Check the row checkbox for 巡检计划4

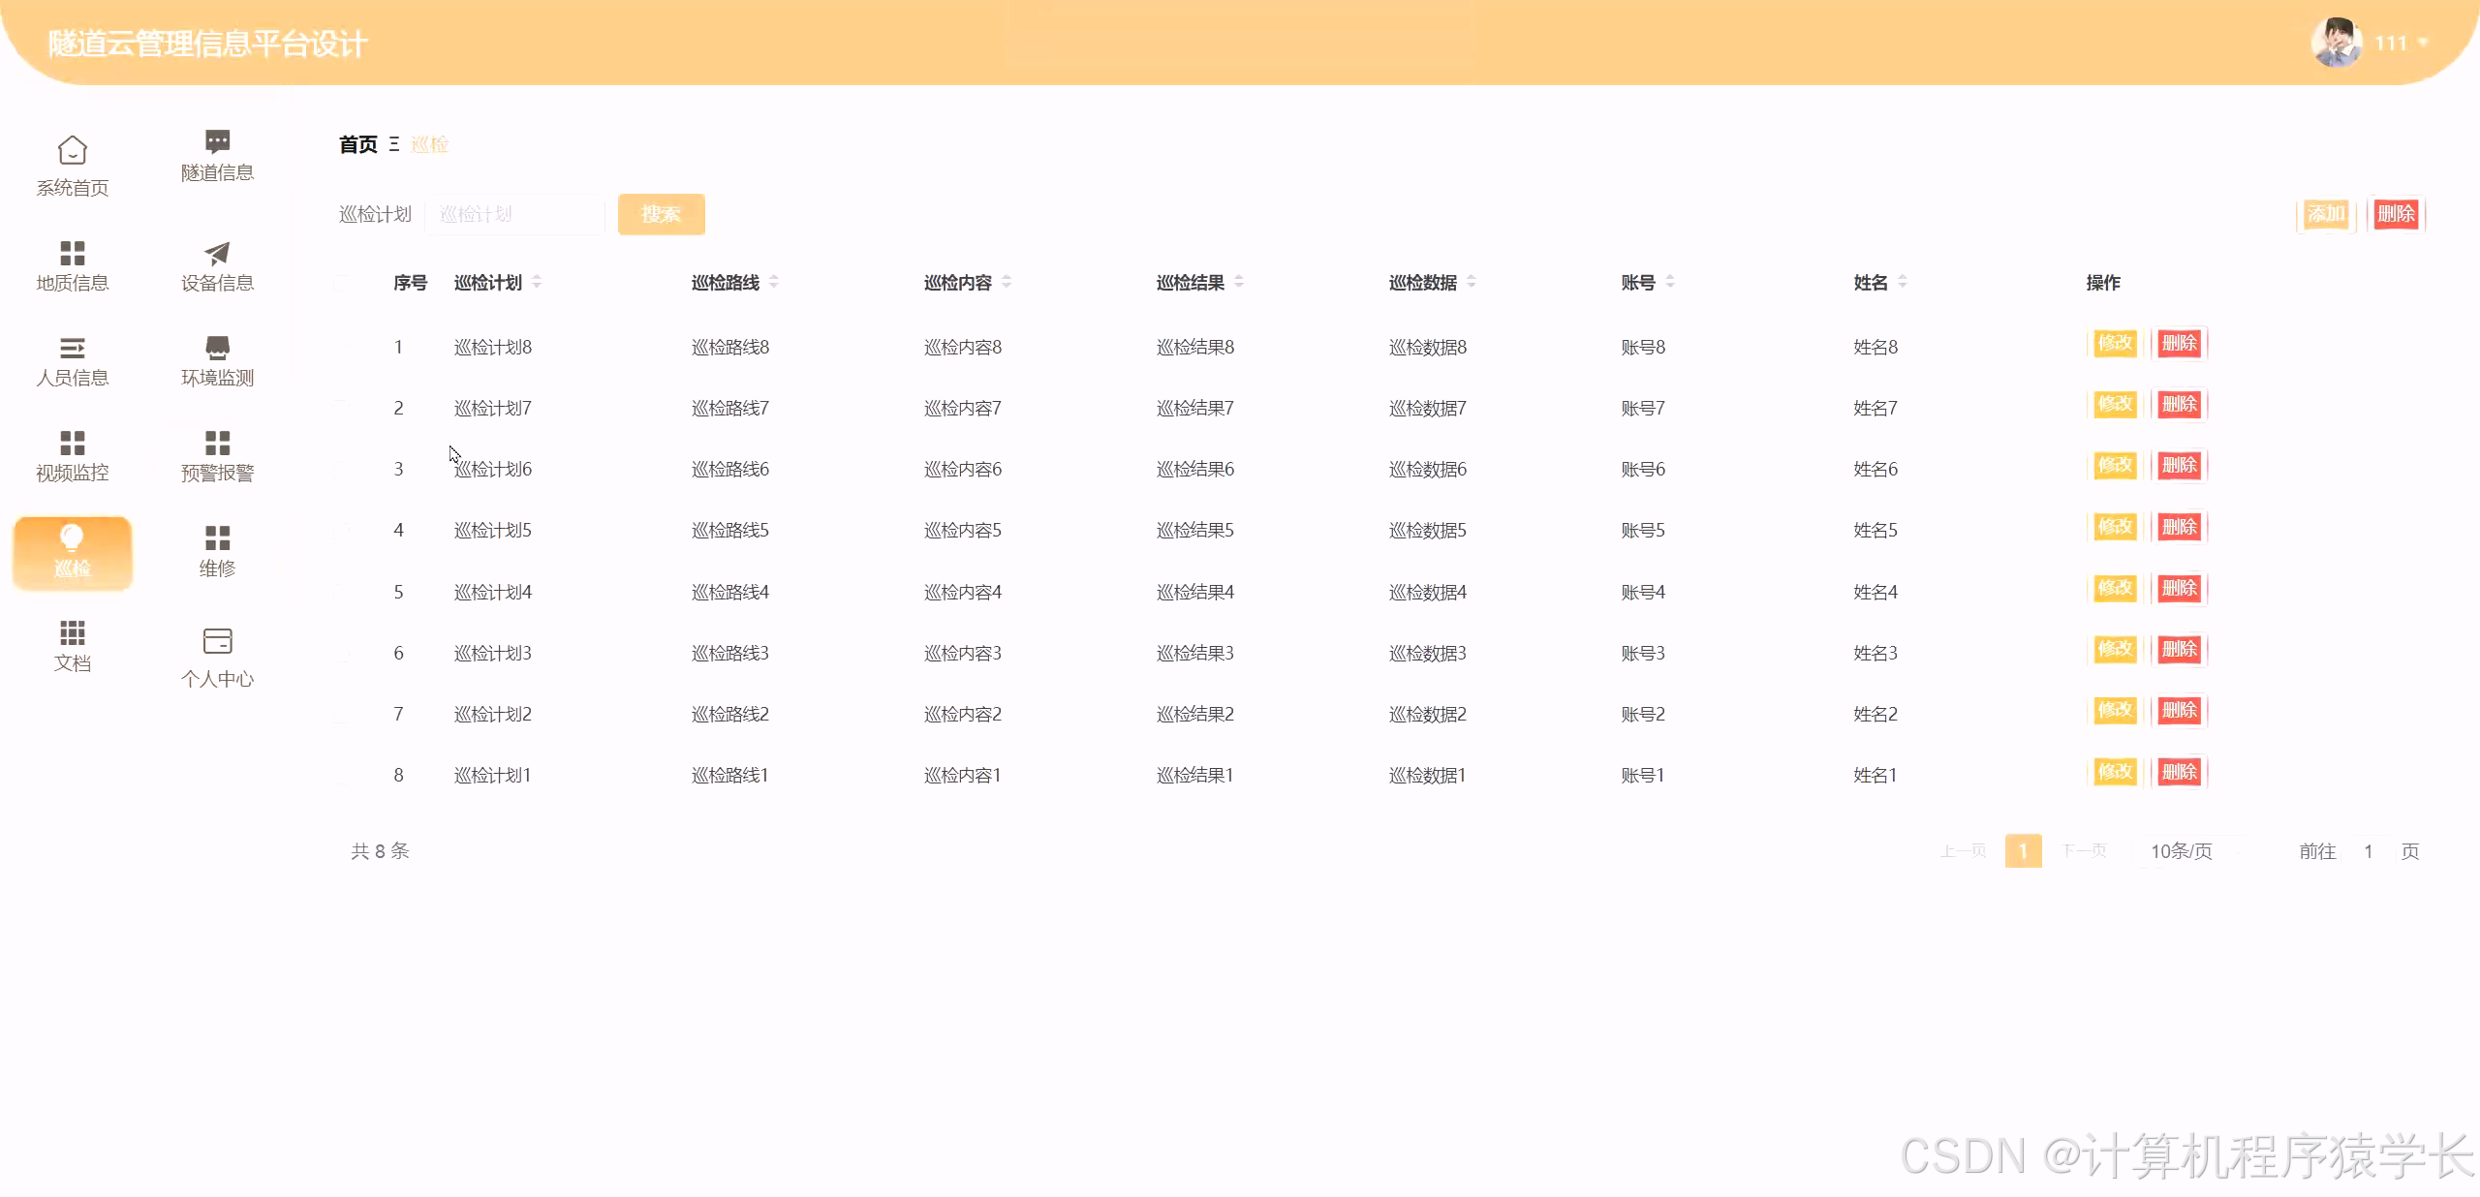pyautogui.click(x=342, y=592)
